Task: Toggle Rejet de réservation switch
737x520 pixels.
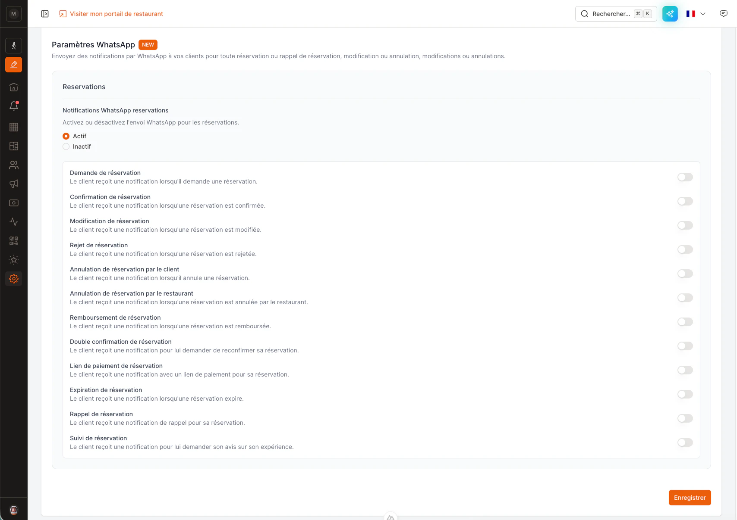Action: tap(685, 249)
